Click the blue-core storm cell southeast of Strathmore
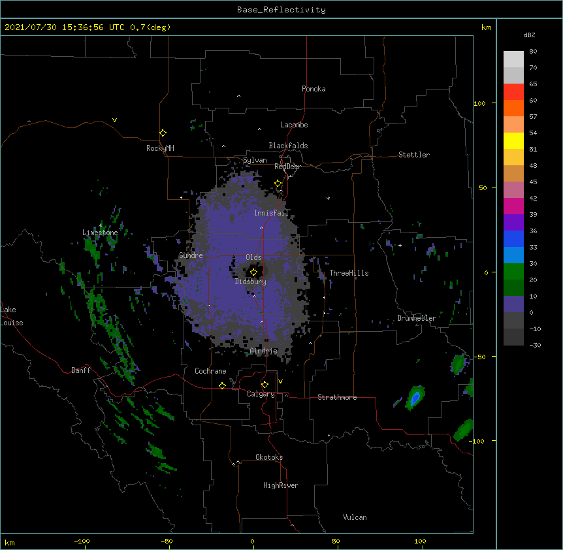 pos(415,398)
